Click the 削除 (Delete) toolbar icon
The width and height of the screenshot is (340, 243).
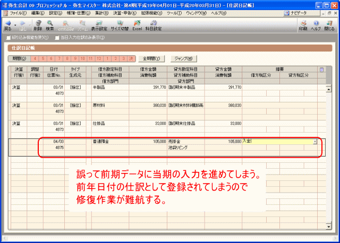tap(38, 25)
